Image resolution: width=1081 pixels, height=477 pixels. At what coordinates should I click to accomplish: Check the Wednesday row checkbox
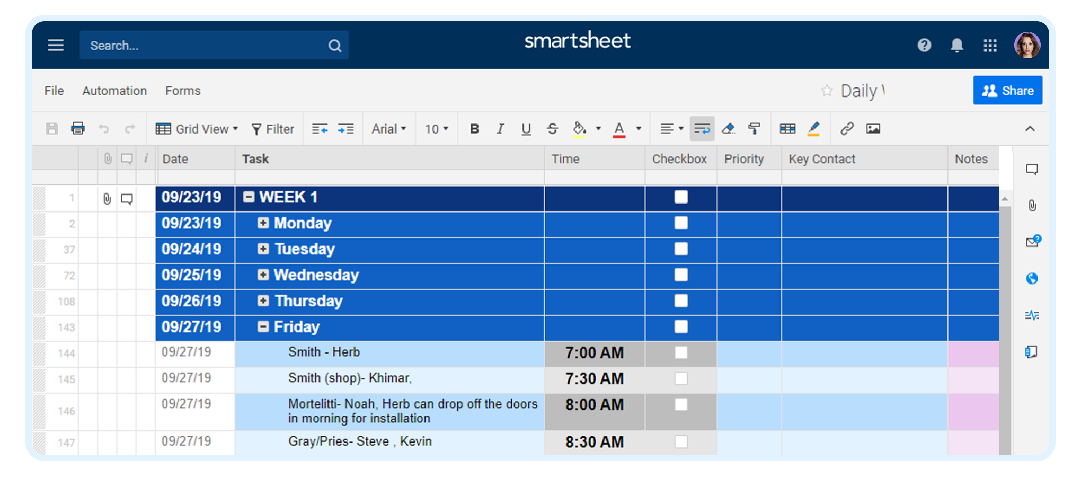[681, 275]
